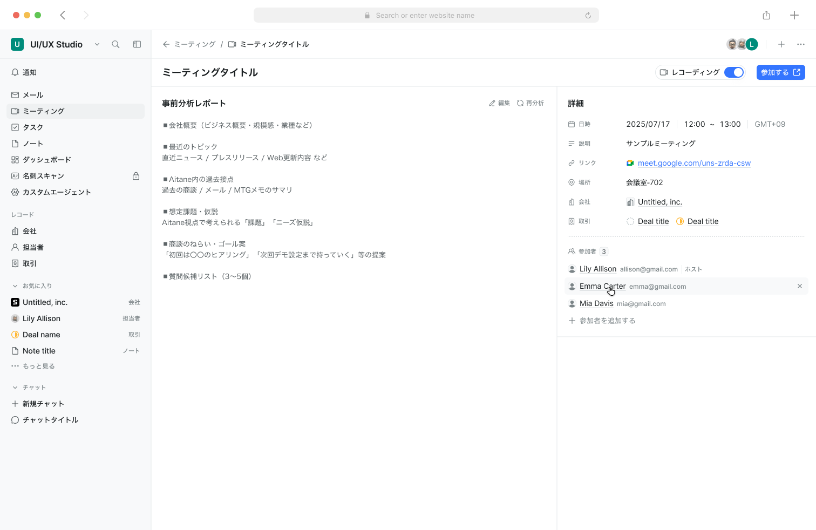This screenshot has height=530, width=816.
Task: Collapse sidebar using the panel icon
Action: click(x=137, y=44)
